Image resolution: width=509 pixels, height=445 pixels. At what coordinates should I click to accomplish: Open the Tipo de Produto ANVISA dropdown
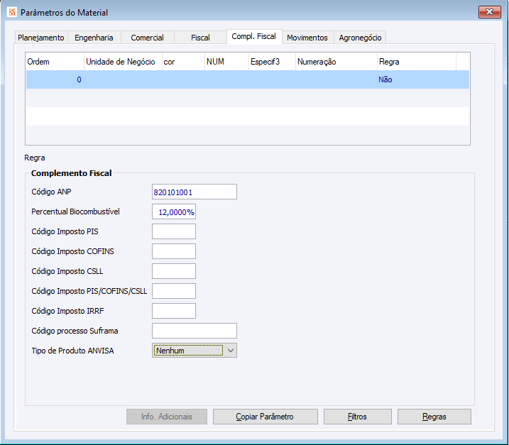[x=194, y=351]
